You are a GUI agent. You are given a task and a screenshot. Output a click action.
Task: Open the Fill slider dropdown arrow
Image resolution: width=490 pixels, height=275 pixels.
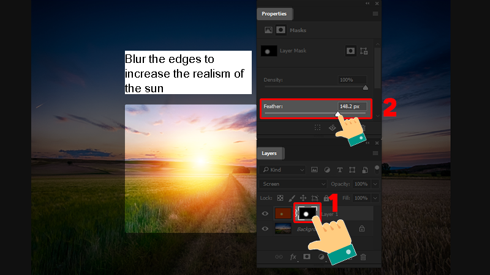(x=375, y=198)
